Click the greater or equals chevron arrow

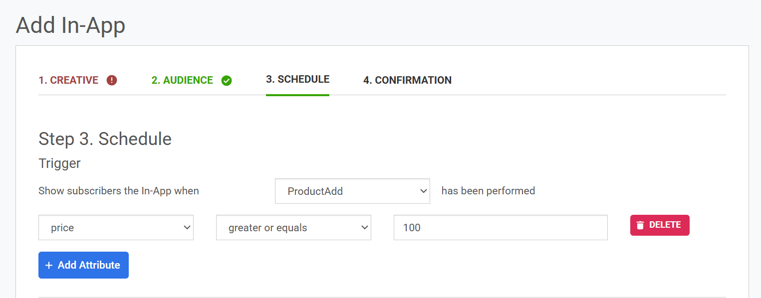pyautogui.click(x=364, y=227)
